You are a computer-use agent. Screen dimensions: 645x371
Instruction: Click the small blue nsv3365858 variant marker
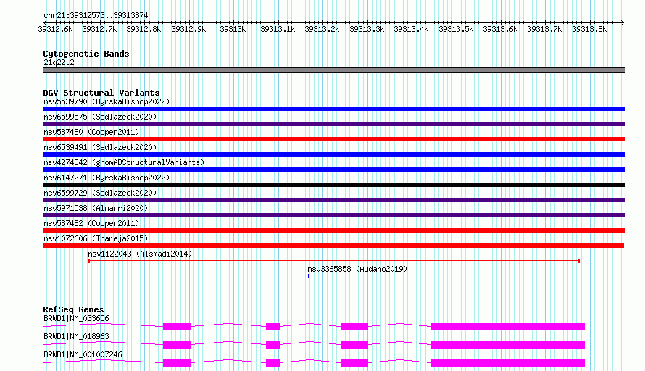coord(309,276)
